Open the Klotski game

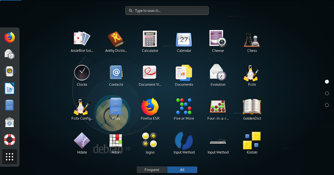252,141
